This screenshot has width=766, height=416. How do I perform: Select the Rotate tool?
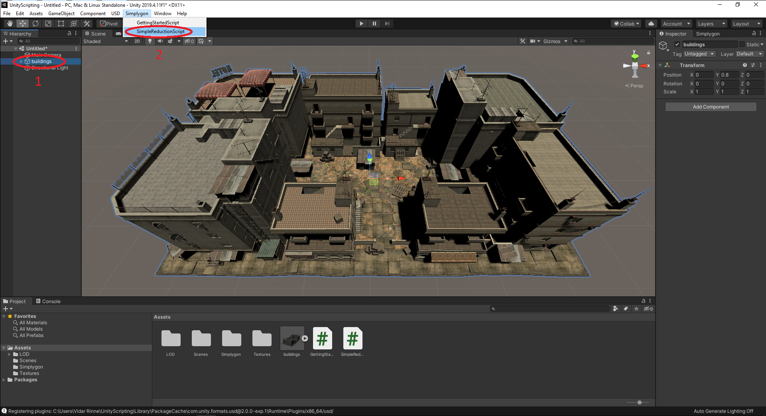tap(35, 23)
